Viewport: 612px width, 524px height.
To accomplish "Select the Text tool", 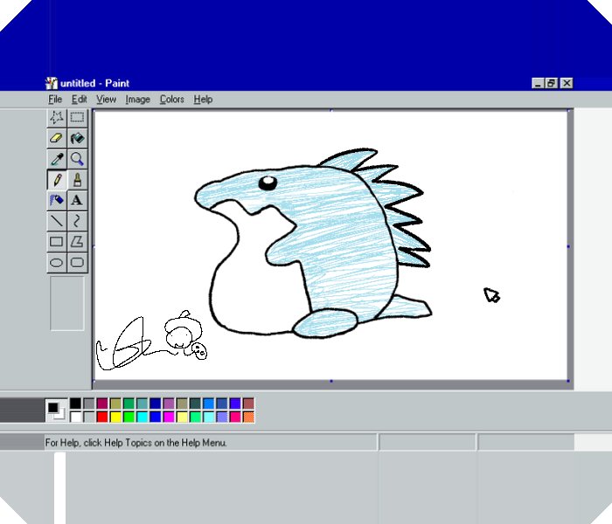I will coord(77,200).
